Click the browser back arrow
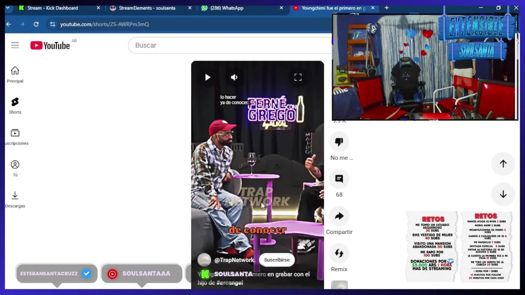The height and width of the screenshot is (295, 525). [x=9, y=24]
